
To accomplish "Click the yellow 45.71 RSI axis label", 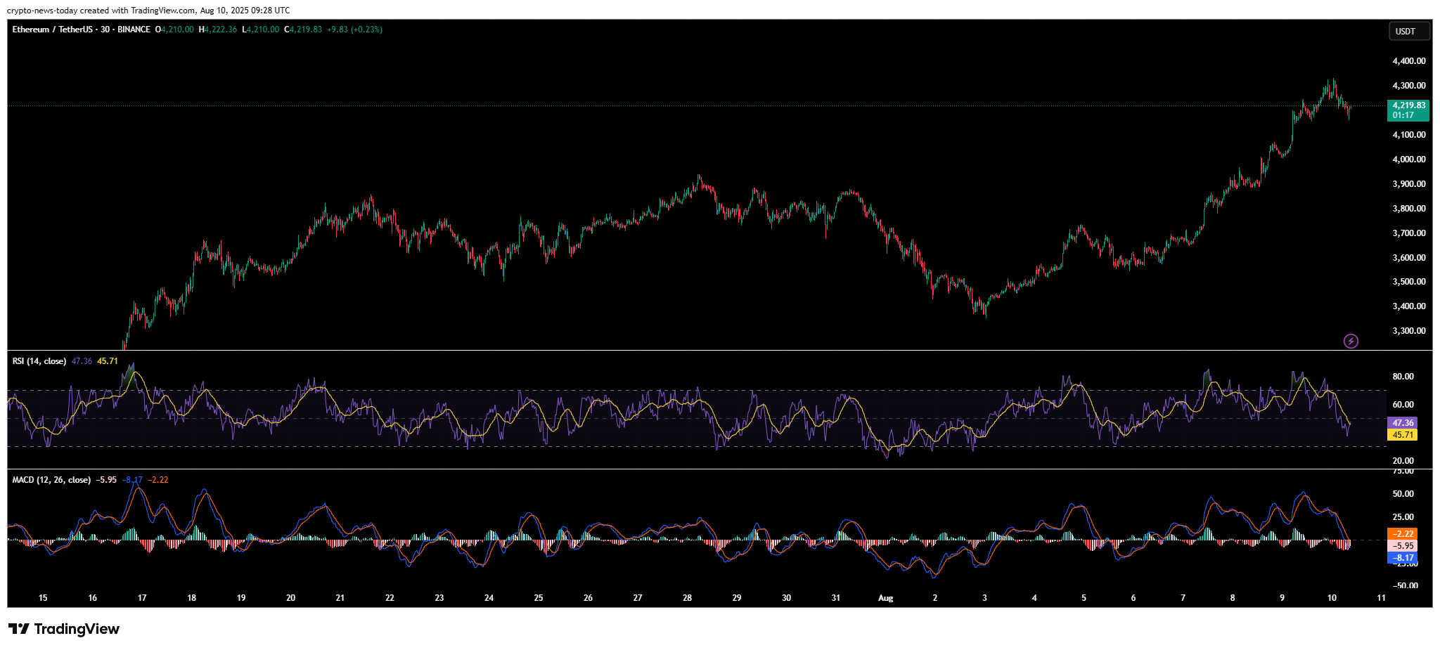I will [1402, 435].
